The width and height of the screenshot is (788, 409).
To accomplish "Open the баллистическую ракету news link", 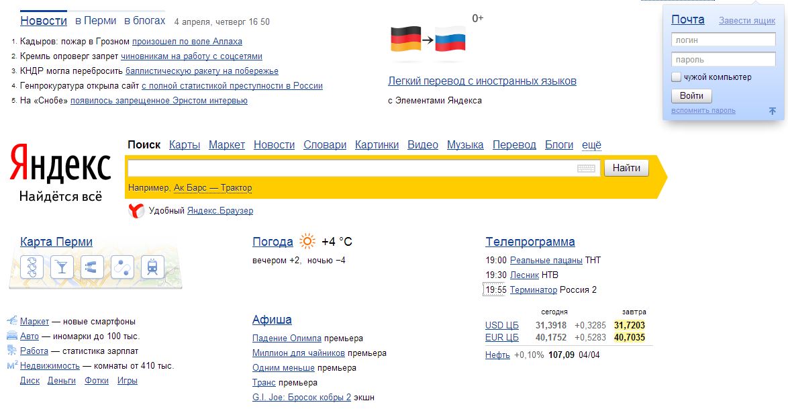I will (x=202, y=71).
